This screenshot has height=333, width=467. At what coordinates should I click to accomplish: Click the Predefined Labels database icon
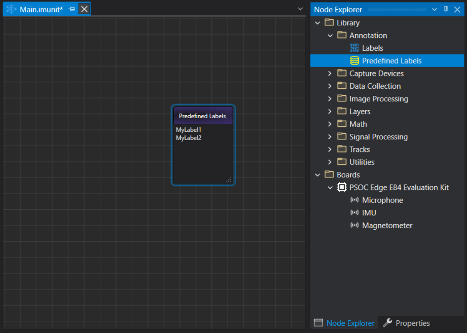pyautogui.click(x=355, y=61)
